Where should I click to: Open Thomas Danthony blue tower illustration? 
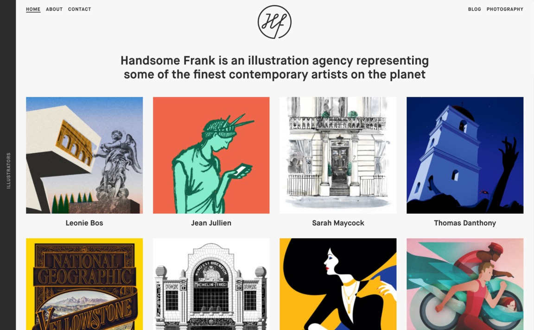[x=465, y=155]
